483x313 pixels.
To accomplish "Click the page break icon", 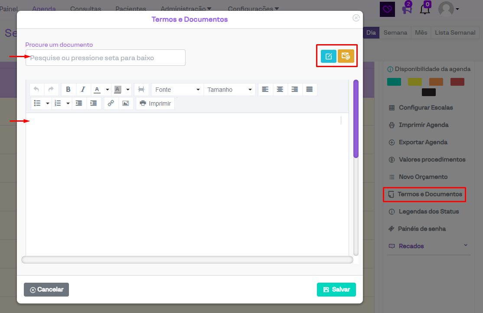I will pos(141,90).
